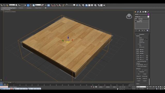The width and height of the screenshot is (165, 93).
Task: Open Render Setup icon
Action: point(98,5)
